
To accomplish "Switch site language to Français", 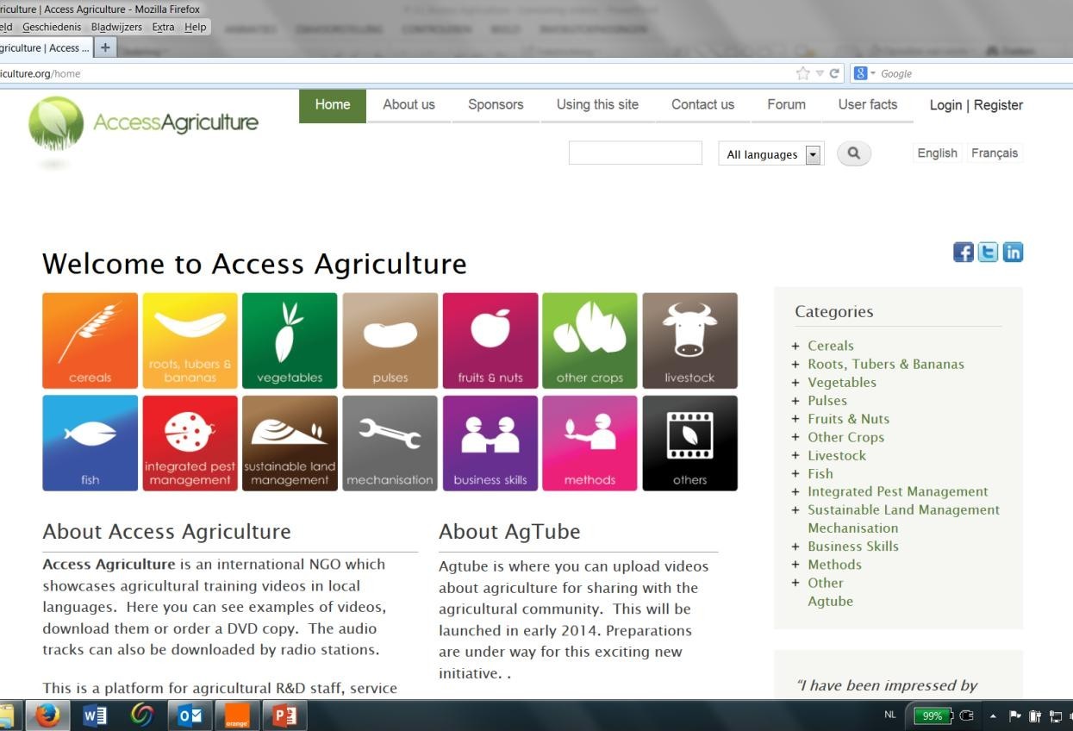I will click(995, 153).
